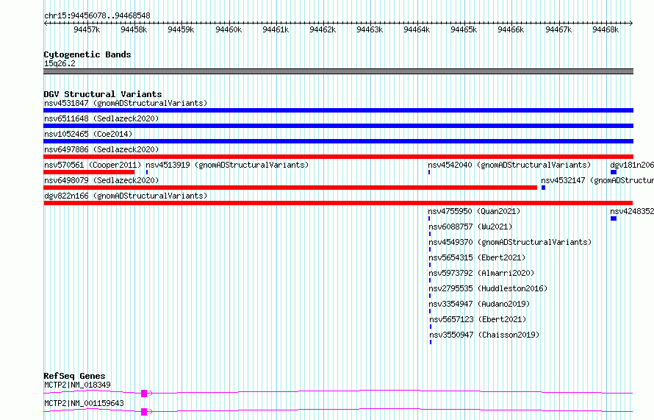Open variant nsv570561 (Cooper2011) label
654x420 pixels.
93,165
